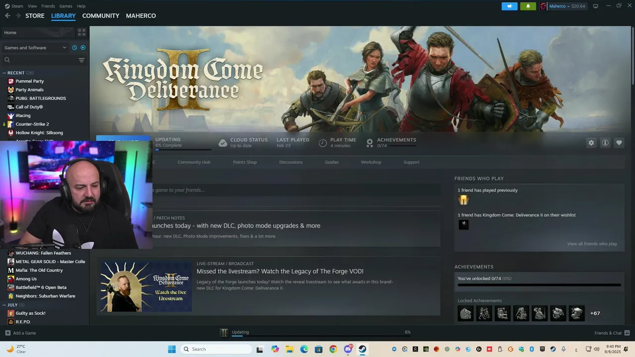Open Friends & Chat icon in footer

pos(627,333)
